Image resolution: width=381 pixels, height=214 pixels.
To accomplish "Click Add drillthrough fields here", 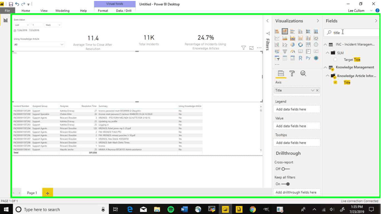I will (297, 192).
